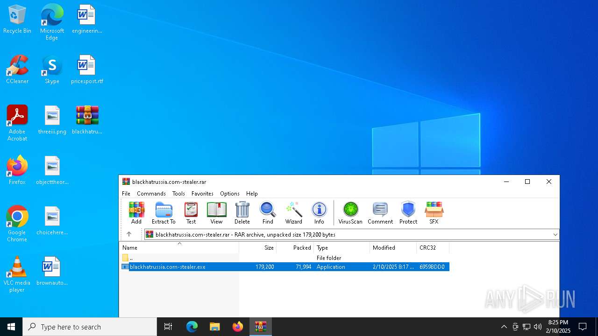This screenshot has width=598, height=336.
Task: Click the WinRAR taskbar button
Action: [x=261, y=327]
